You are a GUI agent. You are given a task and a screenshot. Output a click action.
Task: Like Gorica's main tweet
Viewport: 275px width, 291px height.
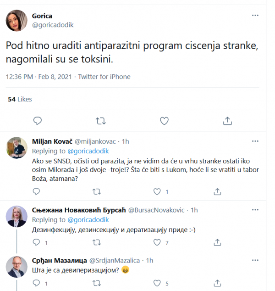click(164, 121)
